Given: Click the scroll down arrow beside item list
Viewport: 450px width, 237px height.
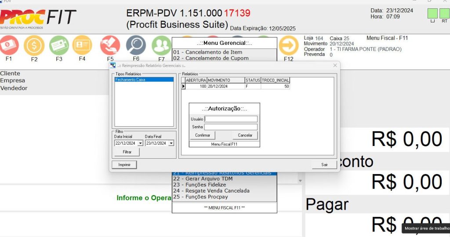Looking at the screenshot, I should tap(300, 181).
